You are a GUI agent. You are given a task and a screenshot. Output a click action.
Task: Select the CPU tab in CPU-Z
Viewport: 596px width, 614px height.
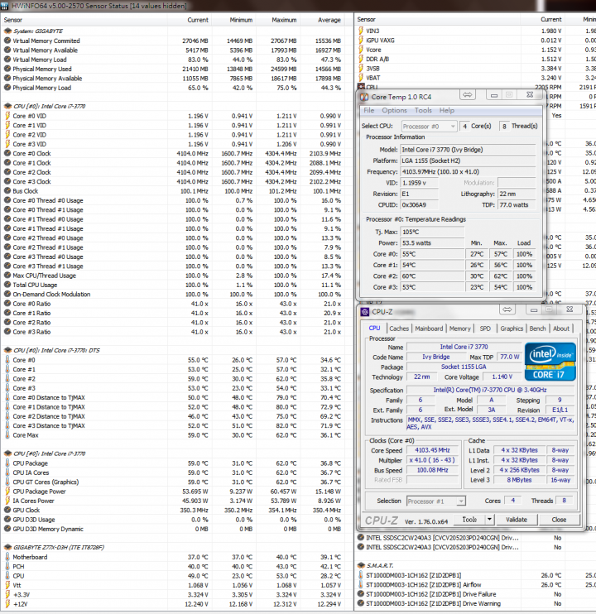[x=374, y=329]
